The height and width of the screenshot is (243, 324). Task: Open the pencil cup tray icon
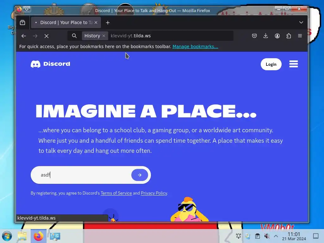248,236
